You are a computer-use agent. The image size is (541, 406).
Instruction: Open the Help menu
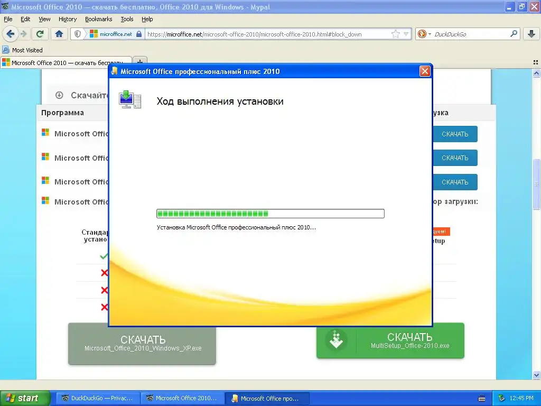(x=147, y=19)
